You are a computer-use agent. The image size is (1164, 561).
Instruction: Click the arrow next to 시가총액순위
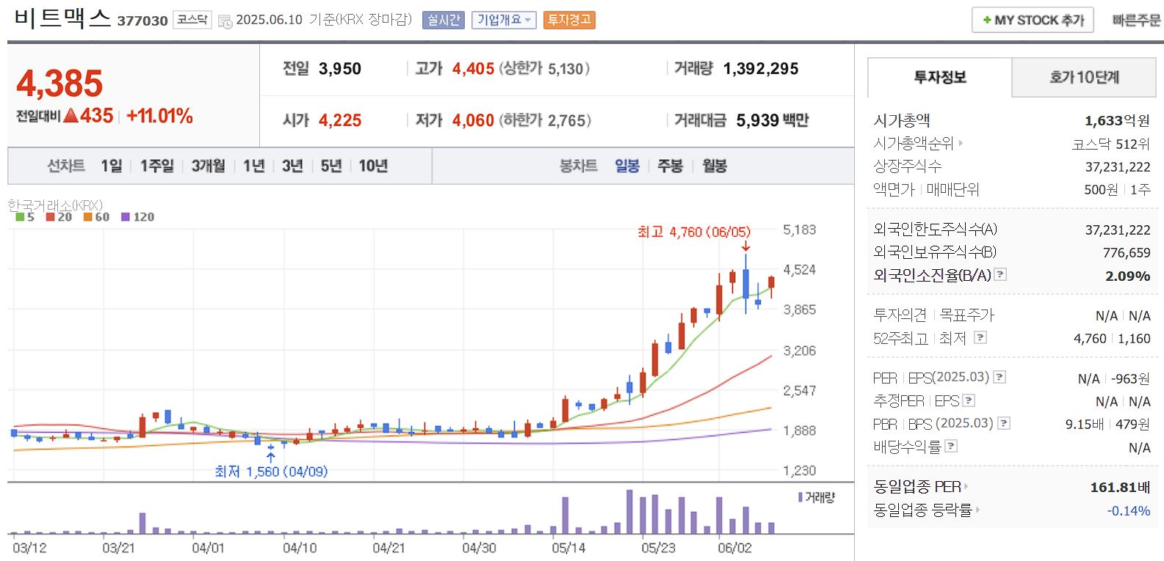coord(960,144)
